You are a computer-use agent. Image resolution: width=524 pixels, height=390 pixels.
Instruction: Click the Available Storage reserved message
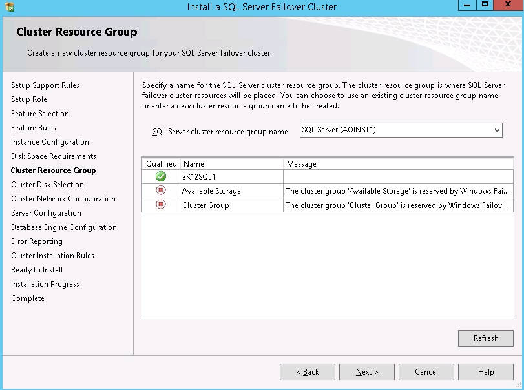[398, 191]
